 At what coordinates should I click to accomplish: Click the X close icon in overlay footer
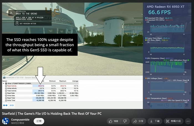pos(187,105)
